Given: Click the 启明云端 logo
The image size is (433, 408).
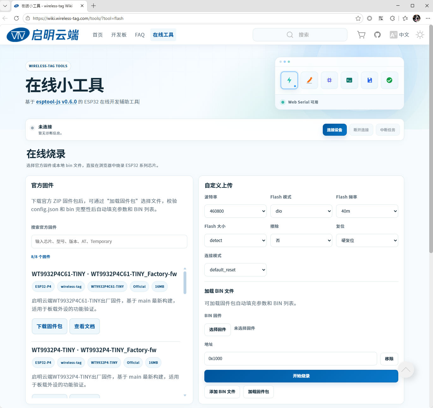Looking at the screenshot, I should coord(43,35).
